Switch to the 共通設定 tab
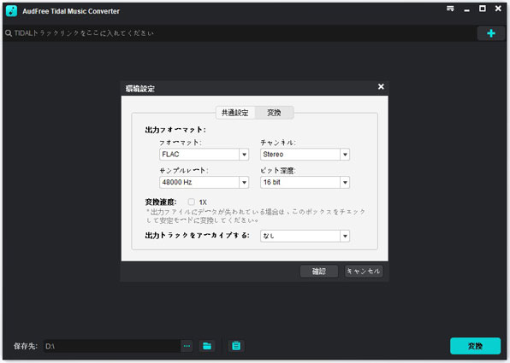The image size is (510, 363). (x=235, y=113)
